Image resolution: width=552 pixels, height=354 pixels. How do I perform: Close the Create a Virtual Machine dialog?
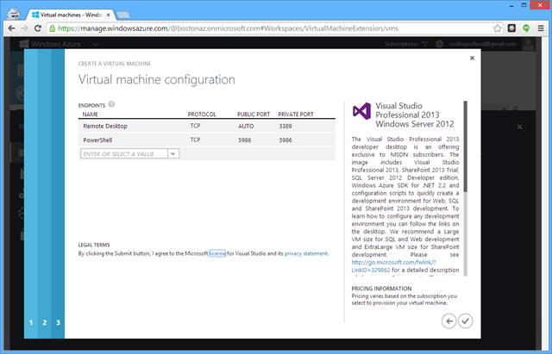pos(472,59)
